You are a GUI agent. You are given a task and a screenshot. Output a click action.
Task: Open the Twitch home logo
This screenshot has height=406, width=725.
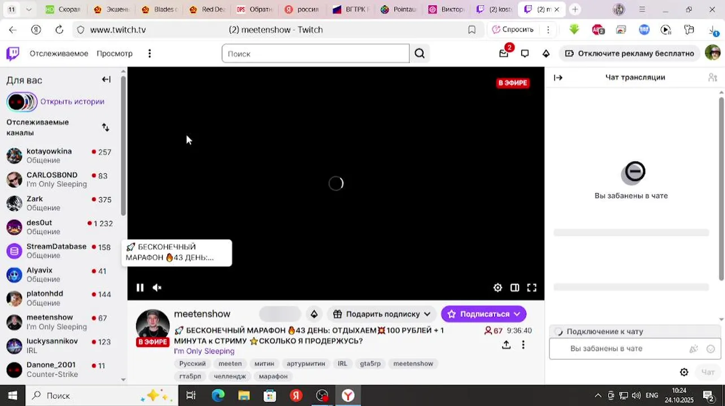pos(12,54)
